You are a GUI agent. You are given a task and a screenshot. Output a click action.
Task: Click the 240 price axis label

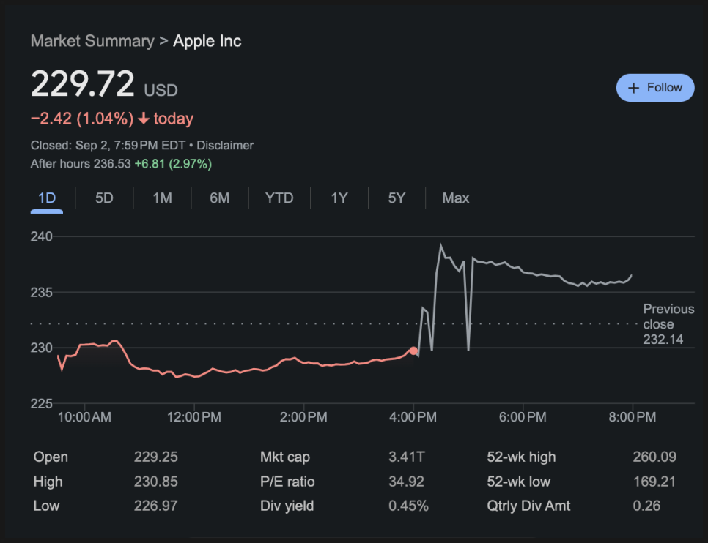pyautogui.click(x=42, y=236)
